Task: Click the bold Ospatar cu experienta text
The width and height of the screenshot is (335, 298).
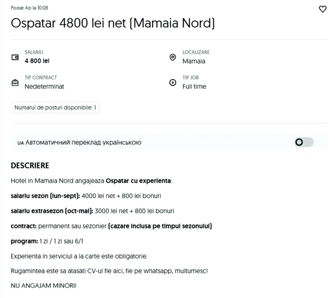Action: click(138, 181)
